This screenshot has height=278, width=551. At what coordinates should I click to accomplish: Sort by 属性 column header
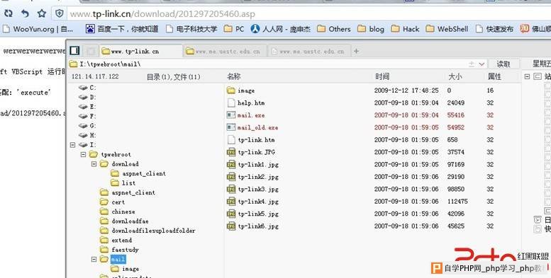point(494,76)
